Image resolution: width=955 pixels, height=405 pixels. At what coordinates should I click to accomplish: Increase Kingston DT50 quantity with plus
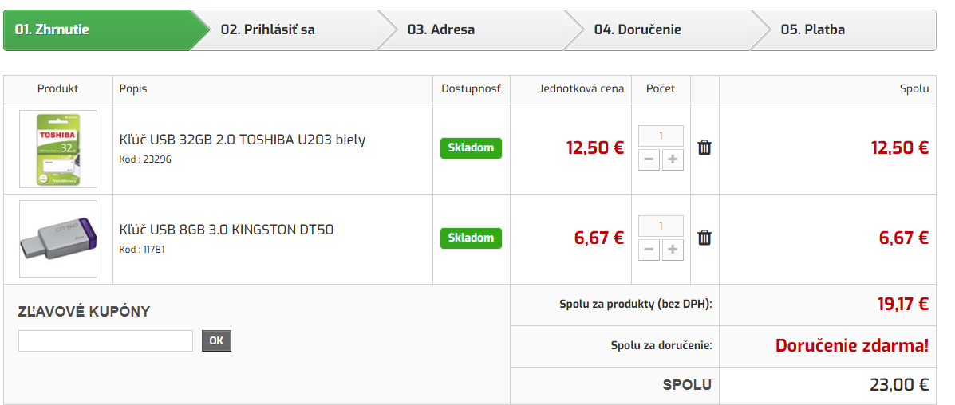(x=673, y=250)
